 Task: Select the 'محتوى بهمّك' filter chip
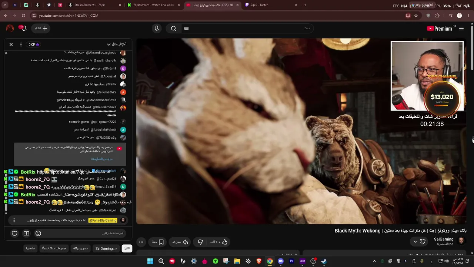pyautogui.click(x=81, y=248)
